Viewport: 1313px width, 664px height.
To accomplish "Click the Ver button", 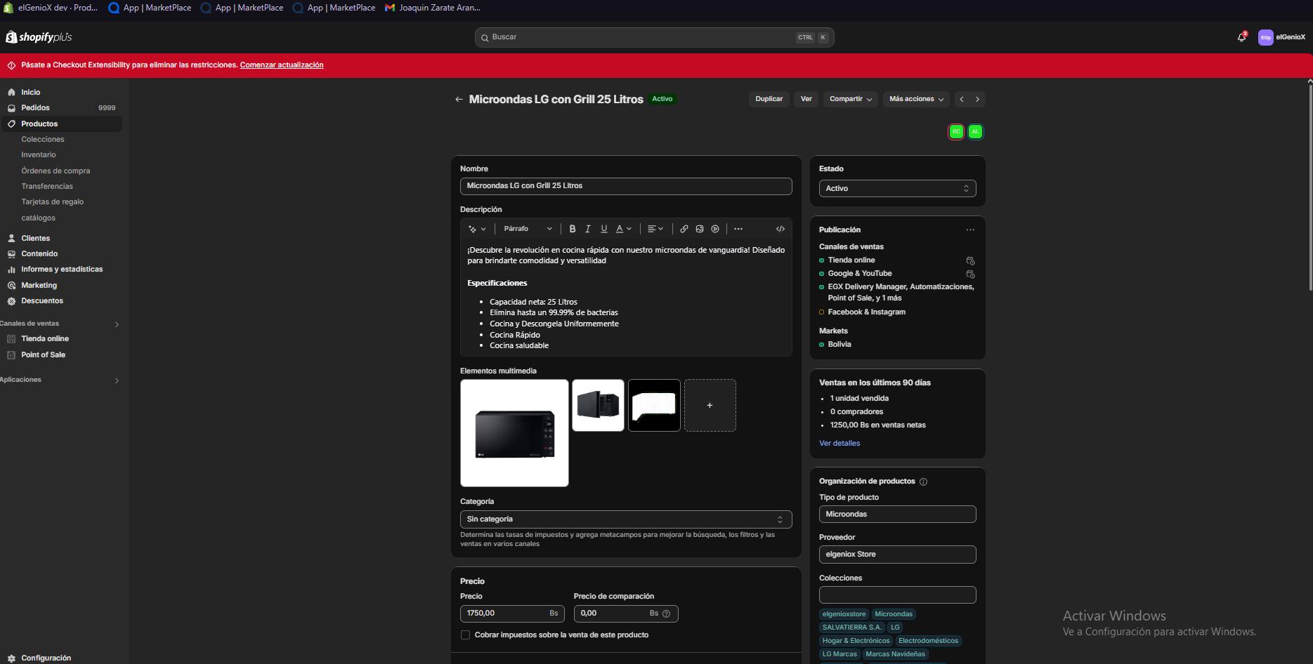I will (806, 100).
